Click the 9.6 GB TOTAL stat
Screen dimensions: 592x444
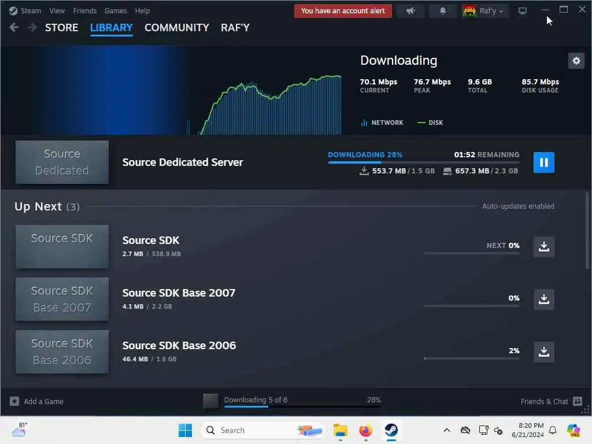coord(480,86)
